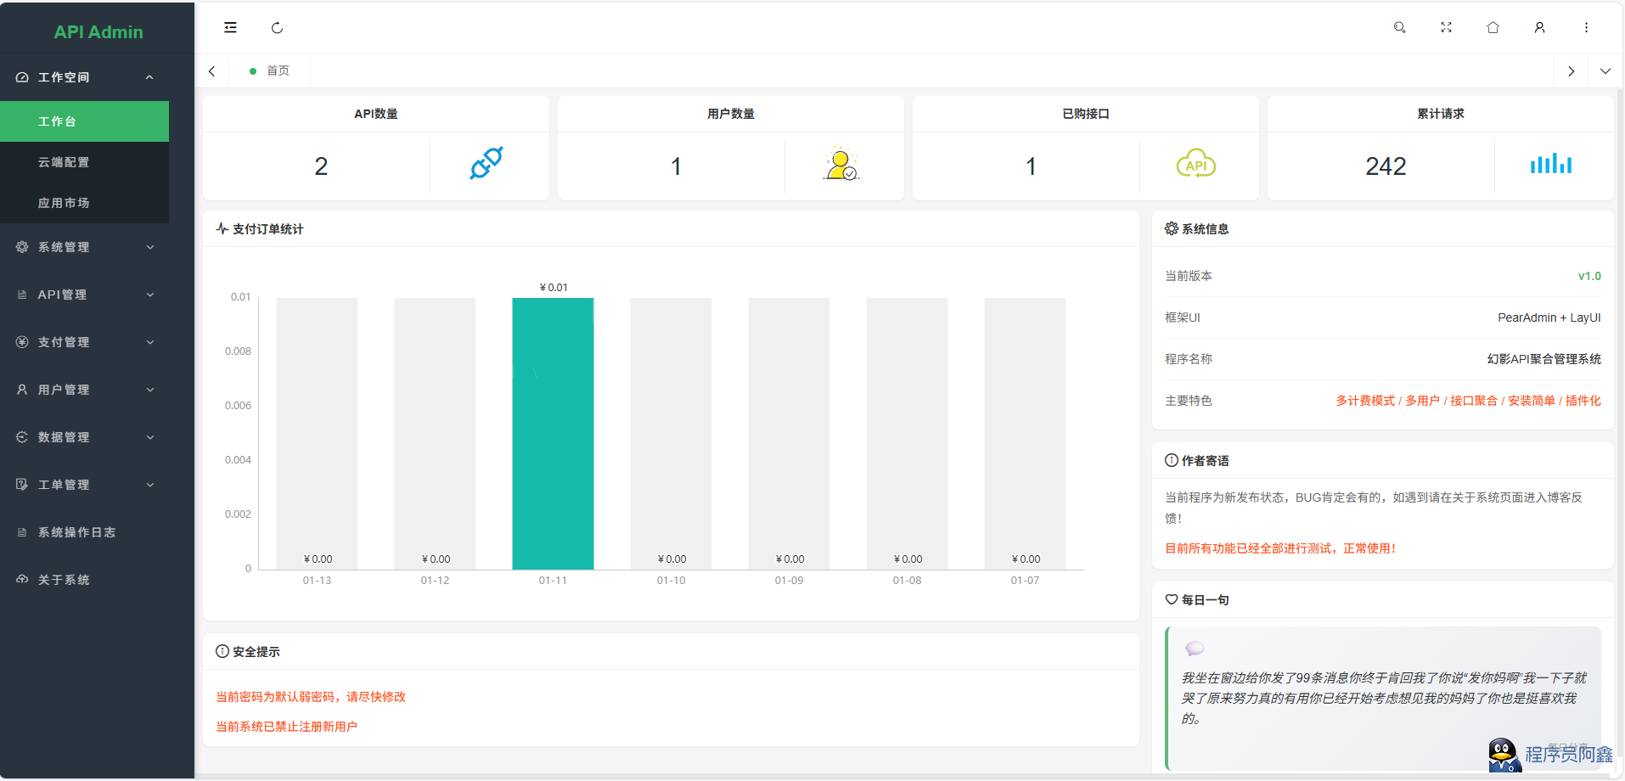Open 系统操作日志 in the sidebar
The image size is (1625, 781).
coord(76,532)
